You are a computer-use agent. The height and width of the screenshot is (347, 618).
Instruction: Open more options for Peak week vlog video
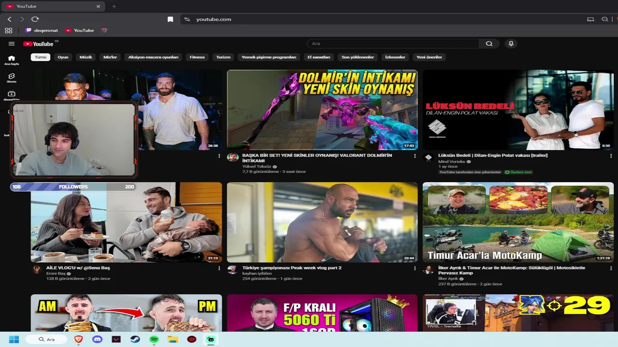coord(415,268)
